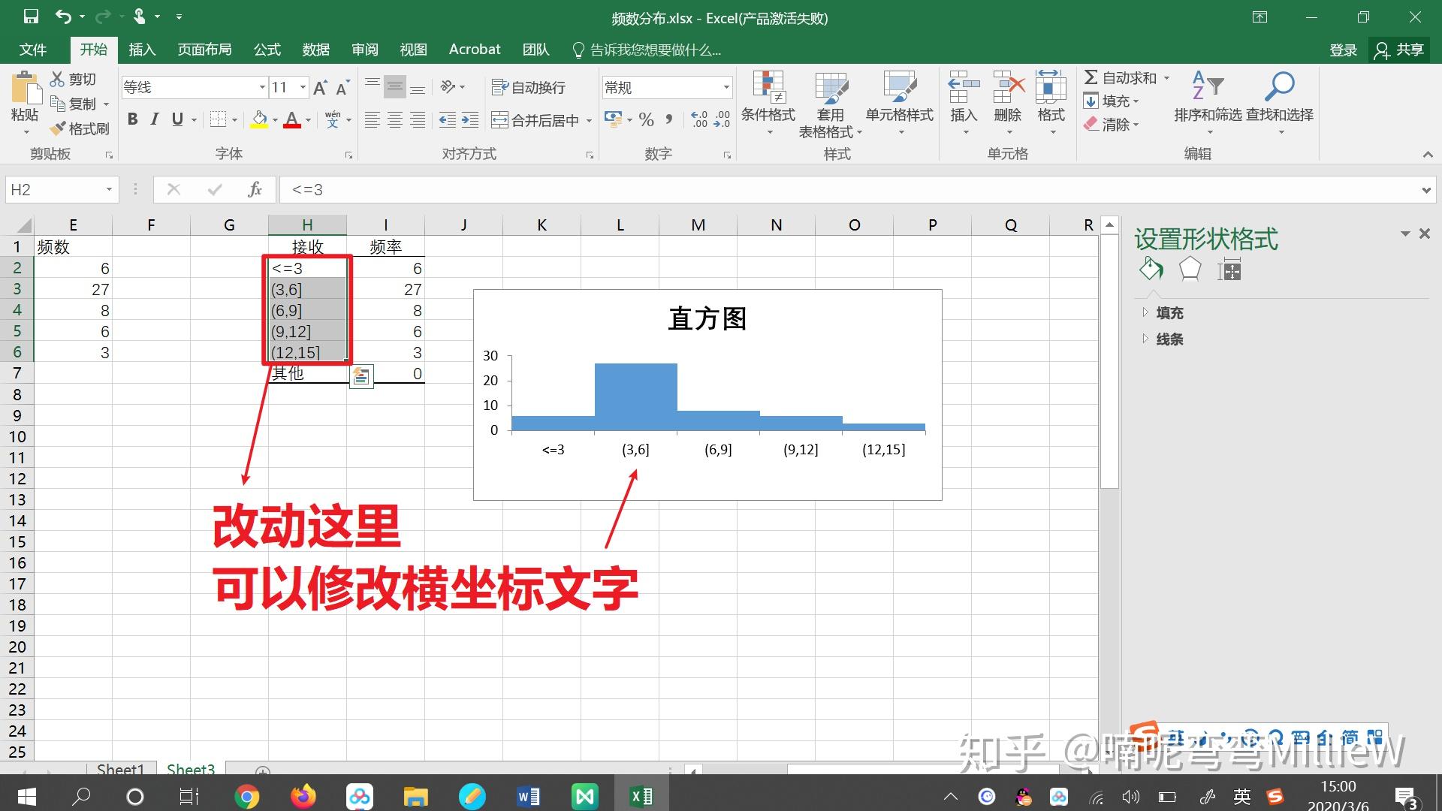Collapse the ribbon
1442x811 pixels.
coord(1428,154)
